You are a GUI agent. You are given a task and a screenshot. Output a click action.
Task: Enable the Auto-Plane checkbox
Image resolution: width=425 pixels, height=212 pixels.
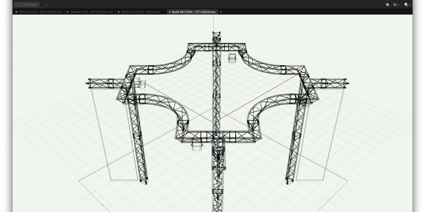click(x=20, y=4)
